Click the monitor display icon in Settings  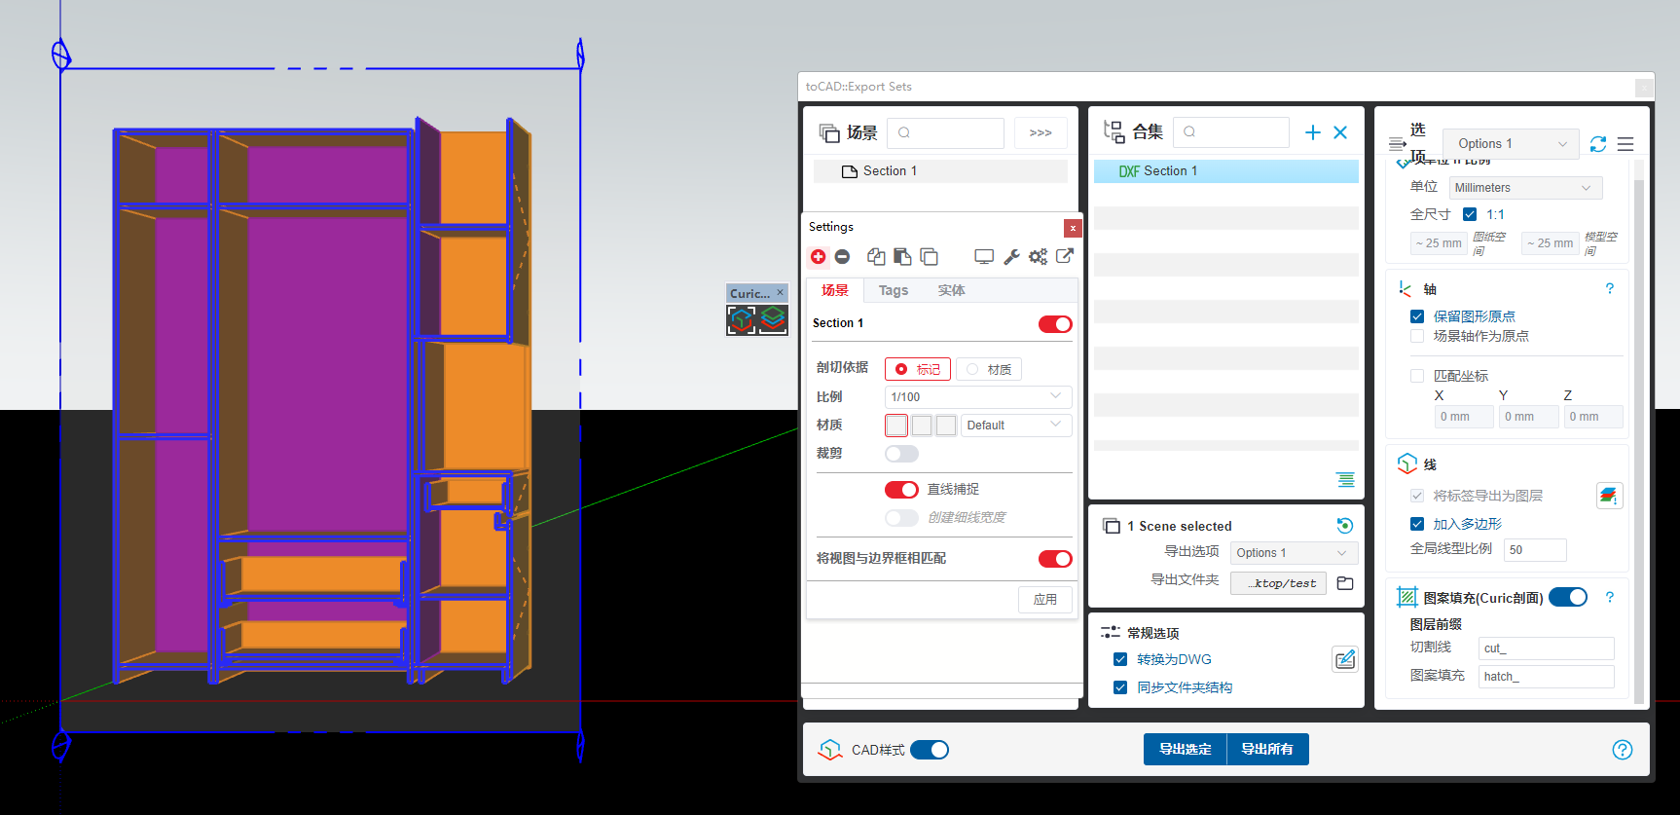pyautogui.click(x=984, y=257)
